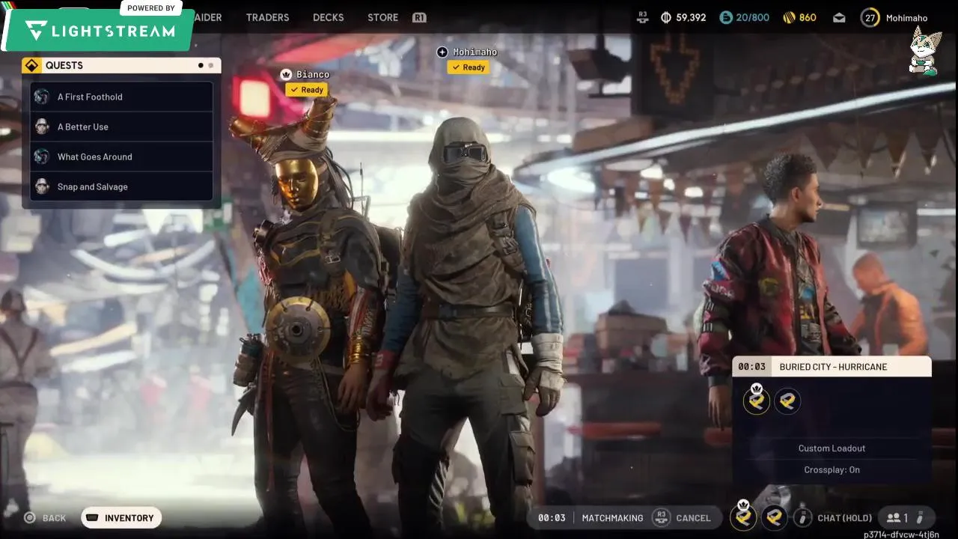Click the R1 bumper tab indicator
Viewport: 958px width, 539px height.
click(419, 17)
